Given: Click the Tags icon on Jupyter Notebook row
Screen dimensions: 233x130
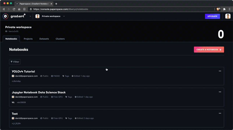Looking at the screenshot, I should 66,97.
